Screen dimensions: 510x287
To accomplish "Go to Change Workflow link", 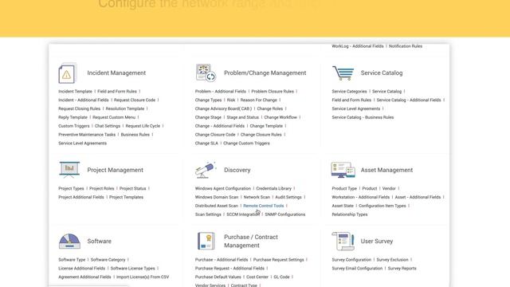I will (x=280, y=117).
